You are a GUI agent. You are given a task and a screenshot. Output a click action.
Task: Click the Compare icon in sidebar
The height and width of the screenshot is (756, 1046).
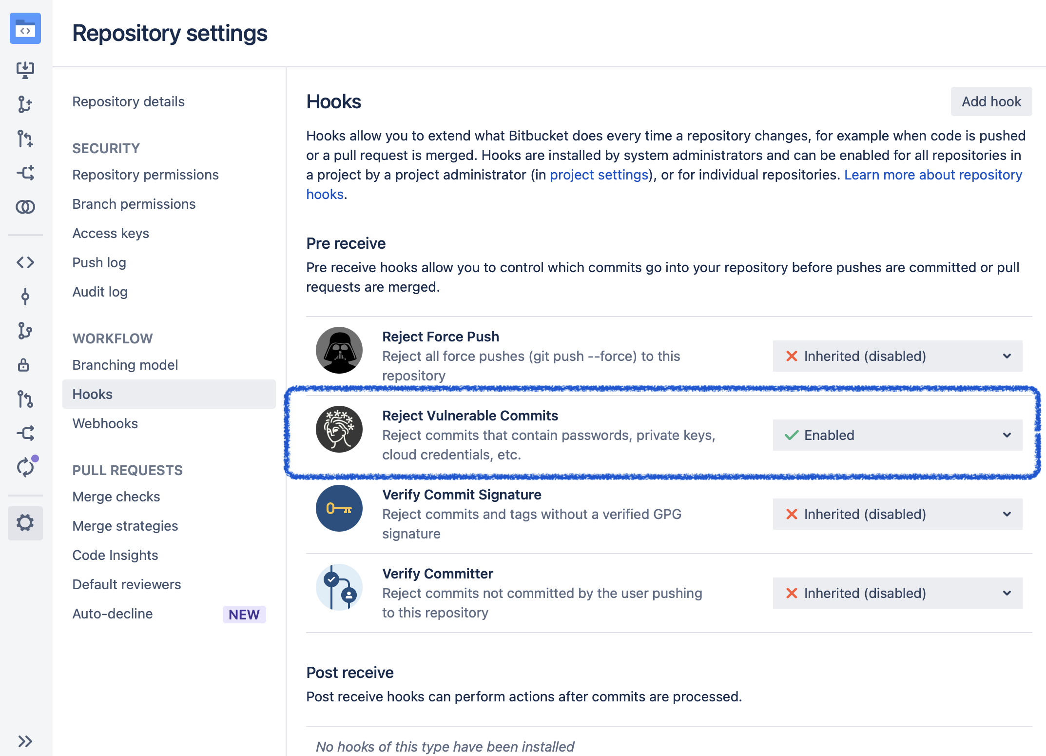coord(25,207)
